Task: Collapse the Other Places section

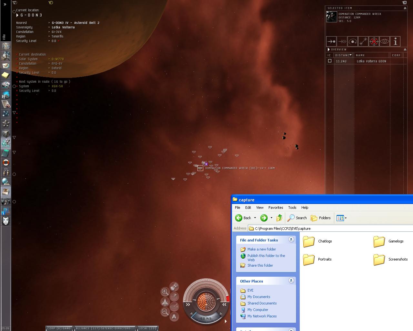Action: click(x=291, y=281)
